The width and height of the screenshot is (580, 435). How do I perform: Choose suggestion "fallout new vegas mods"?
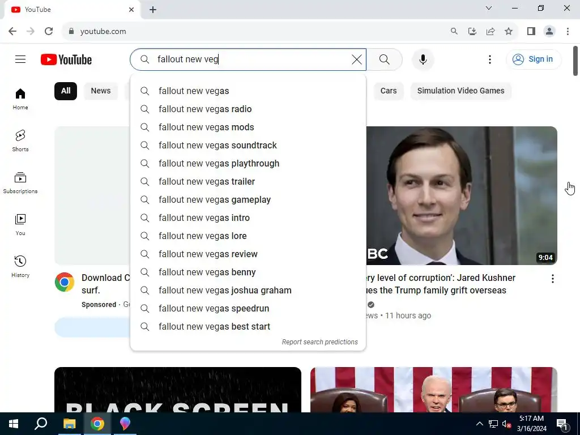click(x=248, y=127)
